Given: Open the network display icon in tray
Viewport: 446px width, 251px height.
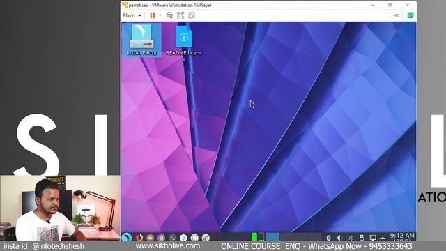Looking at the screenshot, I should (373, 238).
